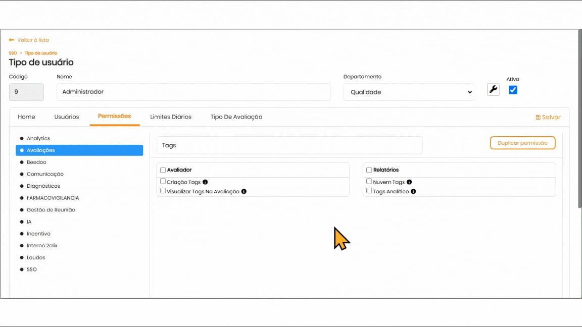Click info icon next to Criação Tags
This screenshot has height=327, width=582.
pos(205,182)
